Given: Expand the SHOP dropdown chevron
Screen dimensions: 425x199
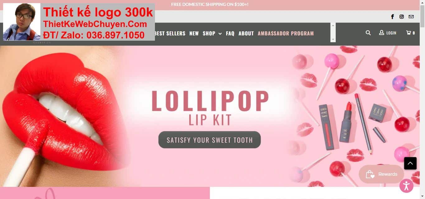Looking at the screenshot, I should pyautogui.click(x=220, y=34).
